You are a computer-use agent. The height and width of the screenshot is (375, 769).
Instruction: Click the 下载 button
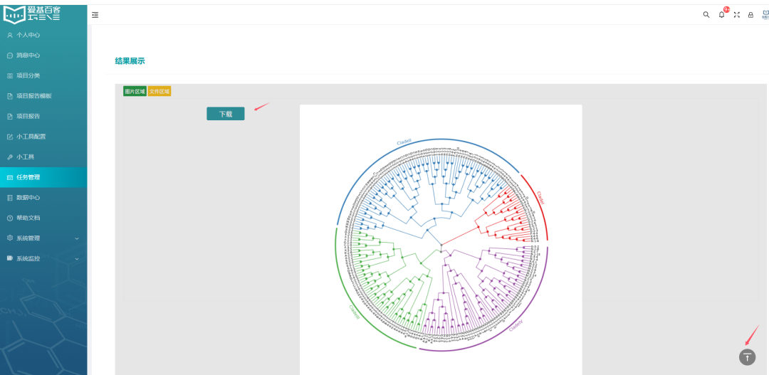(x=226, y=114)
